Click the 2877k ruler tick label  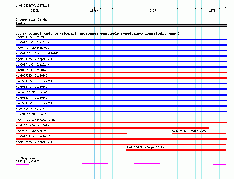click(x=154, y=11)
